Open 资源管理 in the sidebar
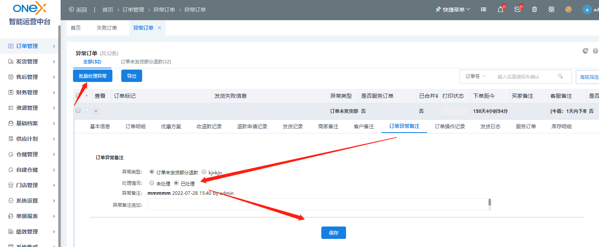The height and width of the screenshot is (247, 599). click(29, 108)
